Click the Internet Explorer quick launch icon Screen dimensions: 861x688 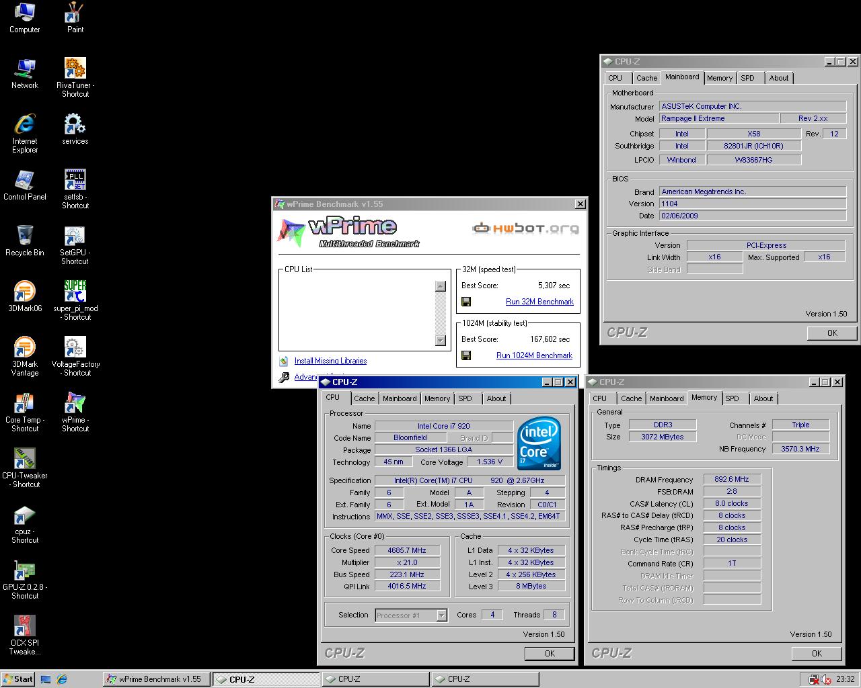(61, 679)
